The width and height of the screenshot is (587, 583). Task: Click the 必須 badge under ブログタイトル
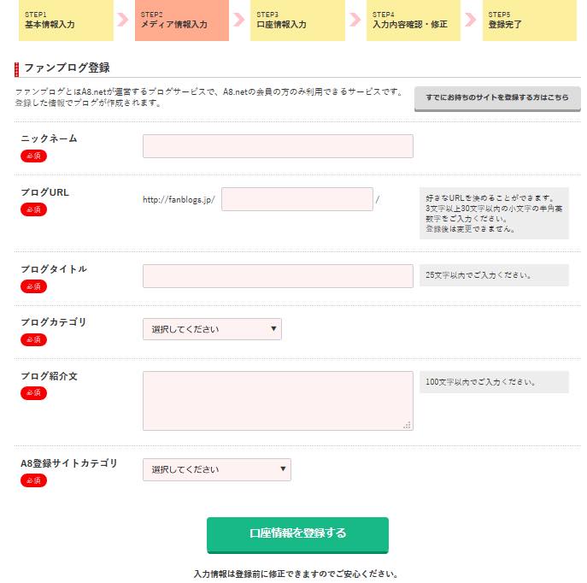coord(33,287)
